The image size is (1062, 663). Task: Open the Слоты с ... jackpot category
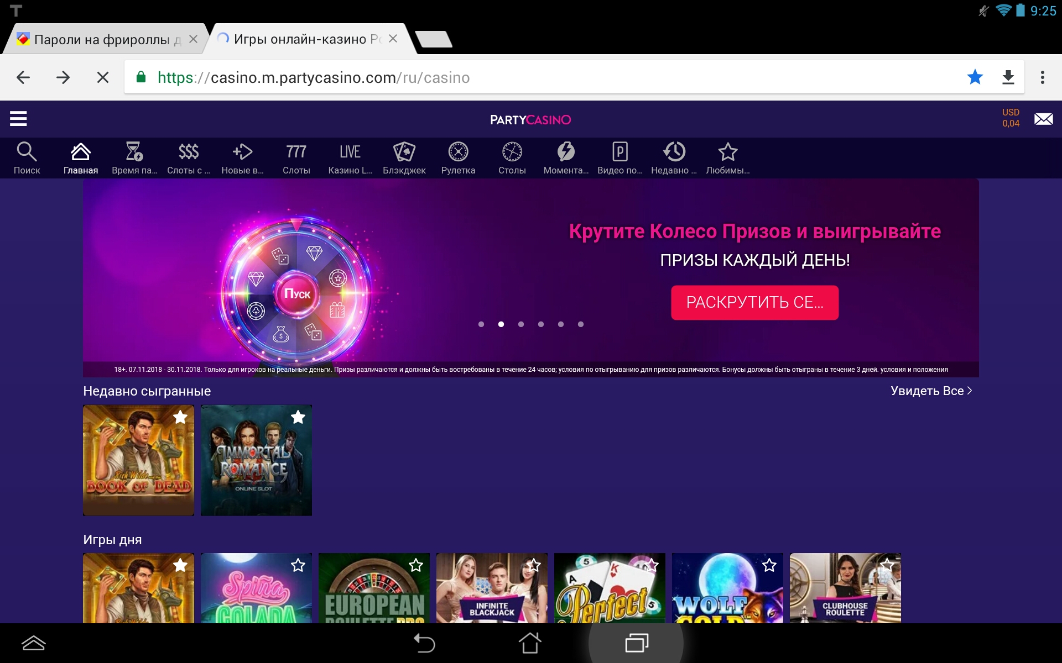[189, 158]
